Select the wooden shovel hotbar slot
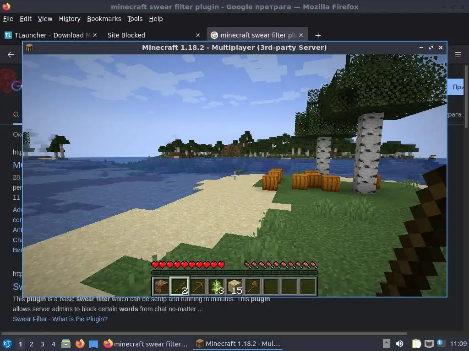Screen dimensions: 469x351 tap(253, 287)
